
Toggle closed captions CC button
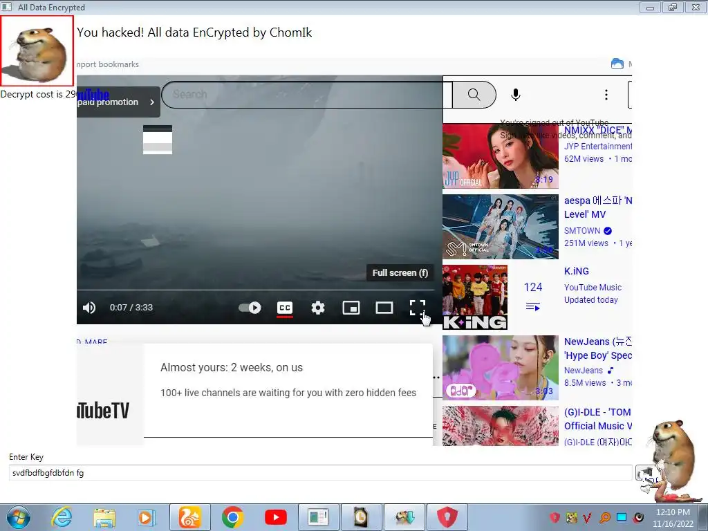pos(284,308)
